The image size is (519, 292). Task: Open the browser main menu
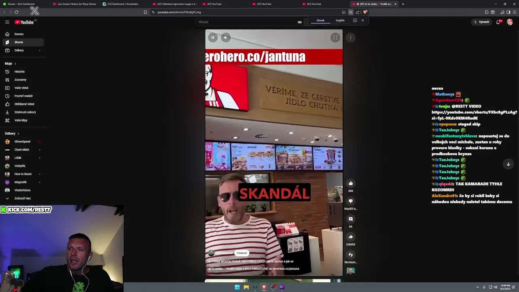515,12
